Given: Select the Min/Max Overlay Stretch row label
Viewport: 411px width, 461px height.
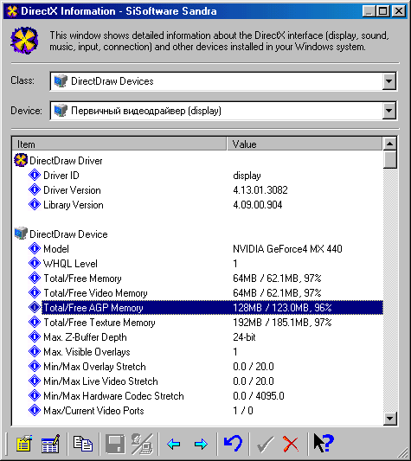Looking at the screenshot, I should (x=94, y=367).
